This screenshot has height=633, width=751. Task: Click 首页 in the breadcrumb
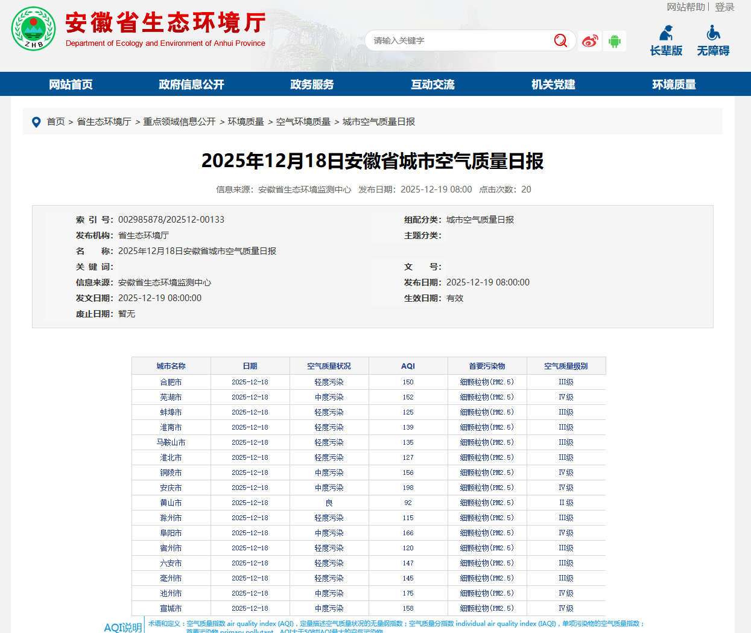click(x=55, y=122)
